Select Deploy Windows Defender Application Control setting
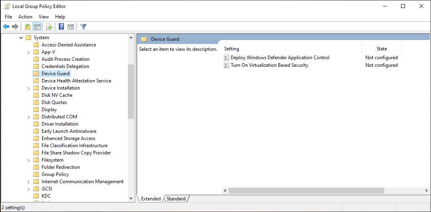This screenshot has height=212, width=431. (x=280, y=58)
